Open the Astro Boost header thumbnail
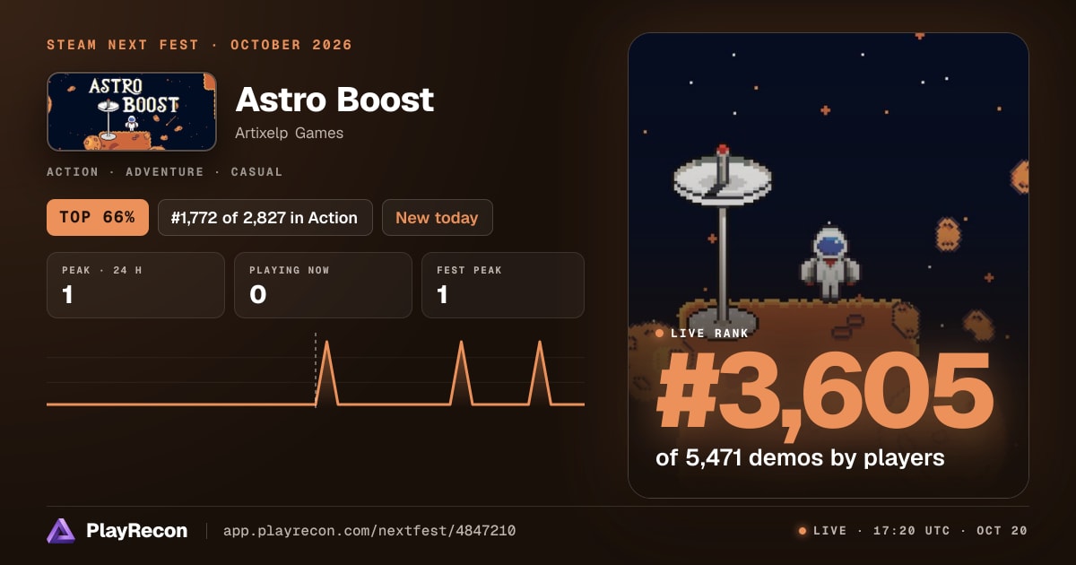The width and height of the screenshot is (1076, 565). (132, 111)
